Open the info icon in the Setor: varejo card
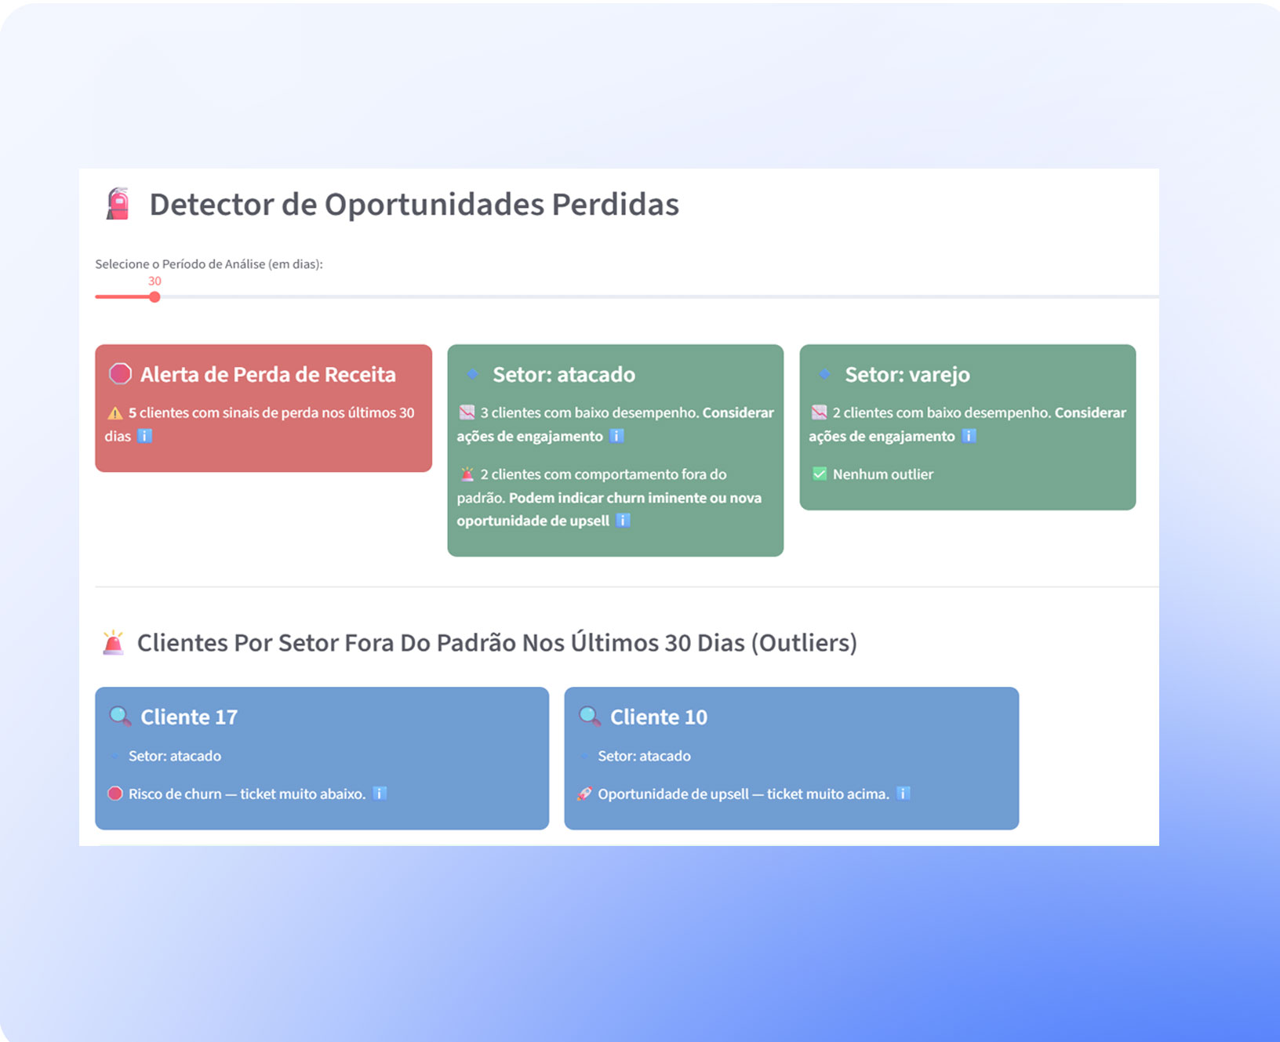Screen dimensions: 1280x1042 [969, 436]
